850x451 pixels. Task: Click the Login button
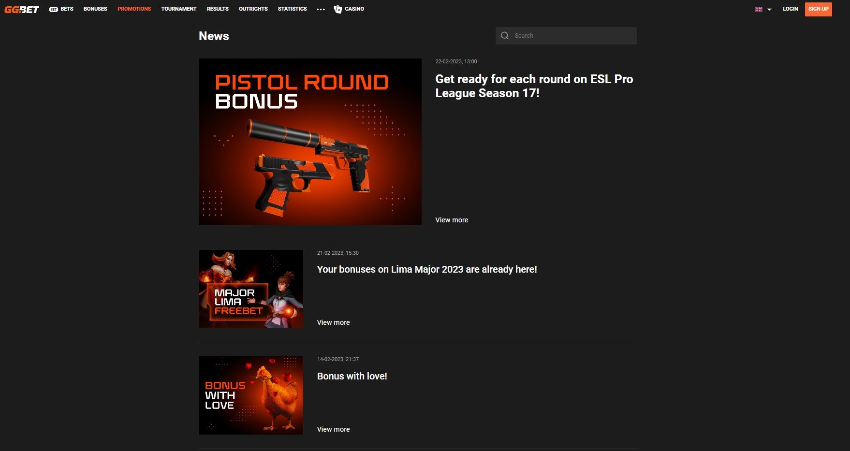(x=791, y=9)
